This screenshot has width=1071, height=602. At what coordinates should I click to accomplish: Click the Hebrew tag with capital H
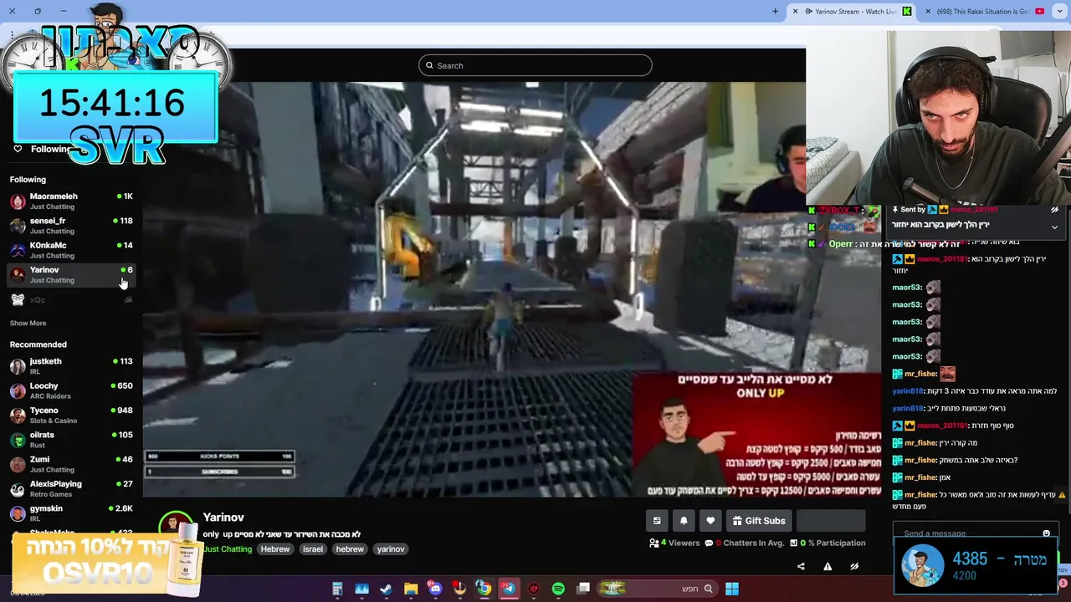275,549
